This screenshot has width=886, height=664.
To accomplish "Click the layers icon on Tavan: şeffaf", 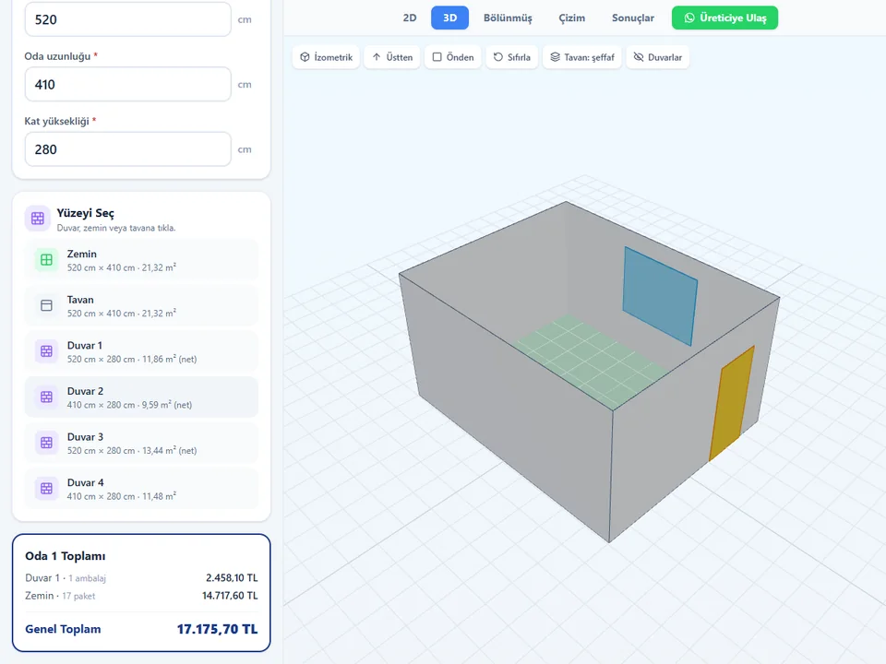I will click(555, 57).
